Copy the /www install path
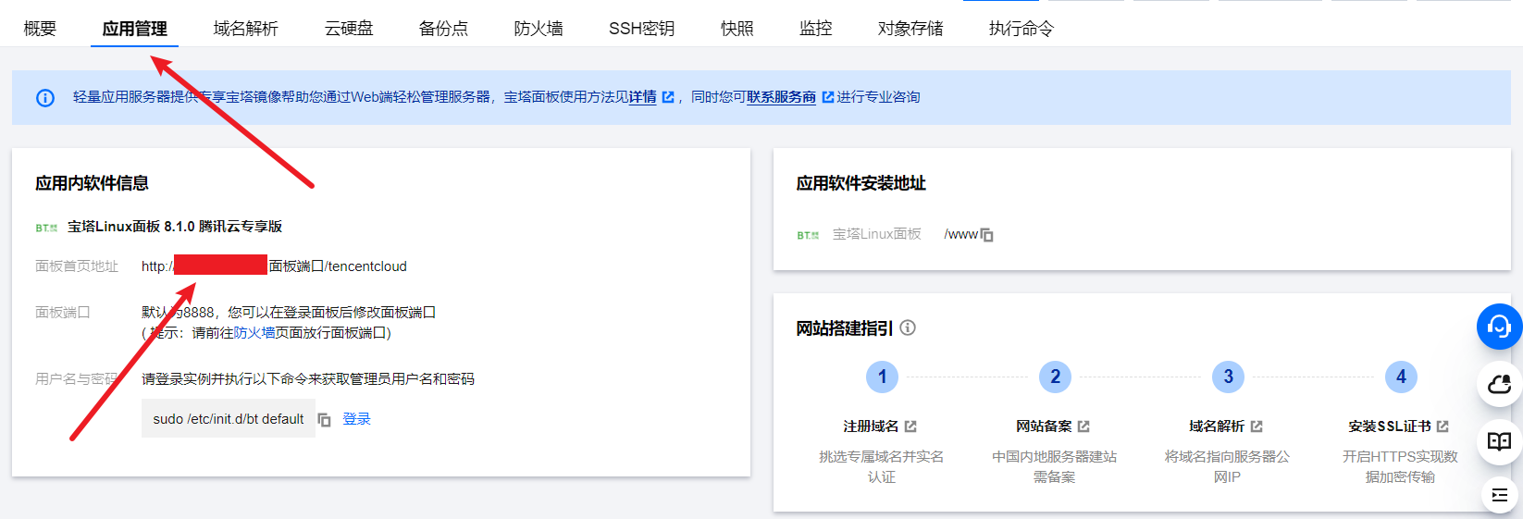 tap(986, 235)
